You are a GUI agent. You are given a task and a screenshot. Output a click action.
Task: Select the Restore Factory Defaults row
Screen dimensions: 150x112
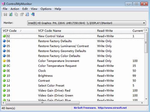(73, 41)
